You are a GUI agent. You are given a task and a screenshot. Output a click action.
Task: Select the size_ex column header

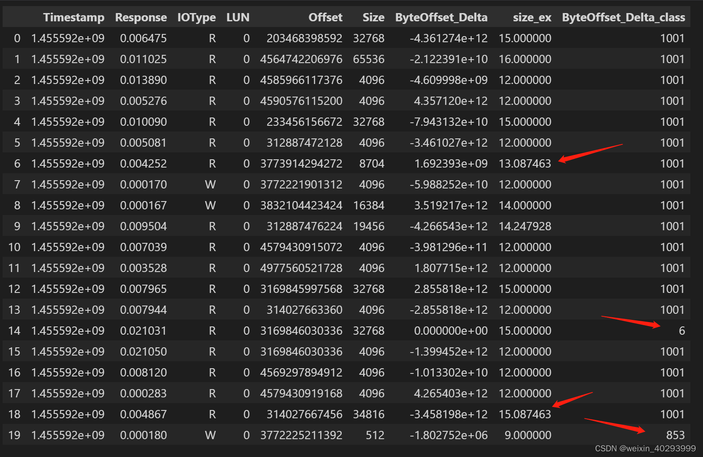(x=532, y=17)
